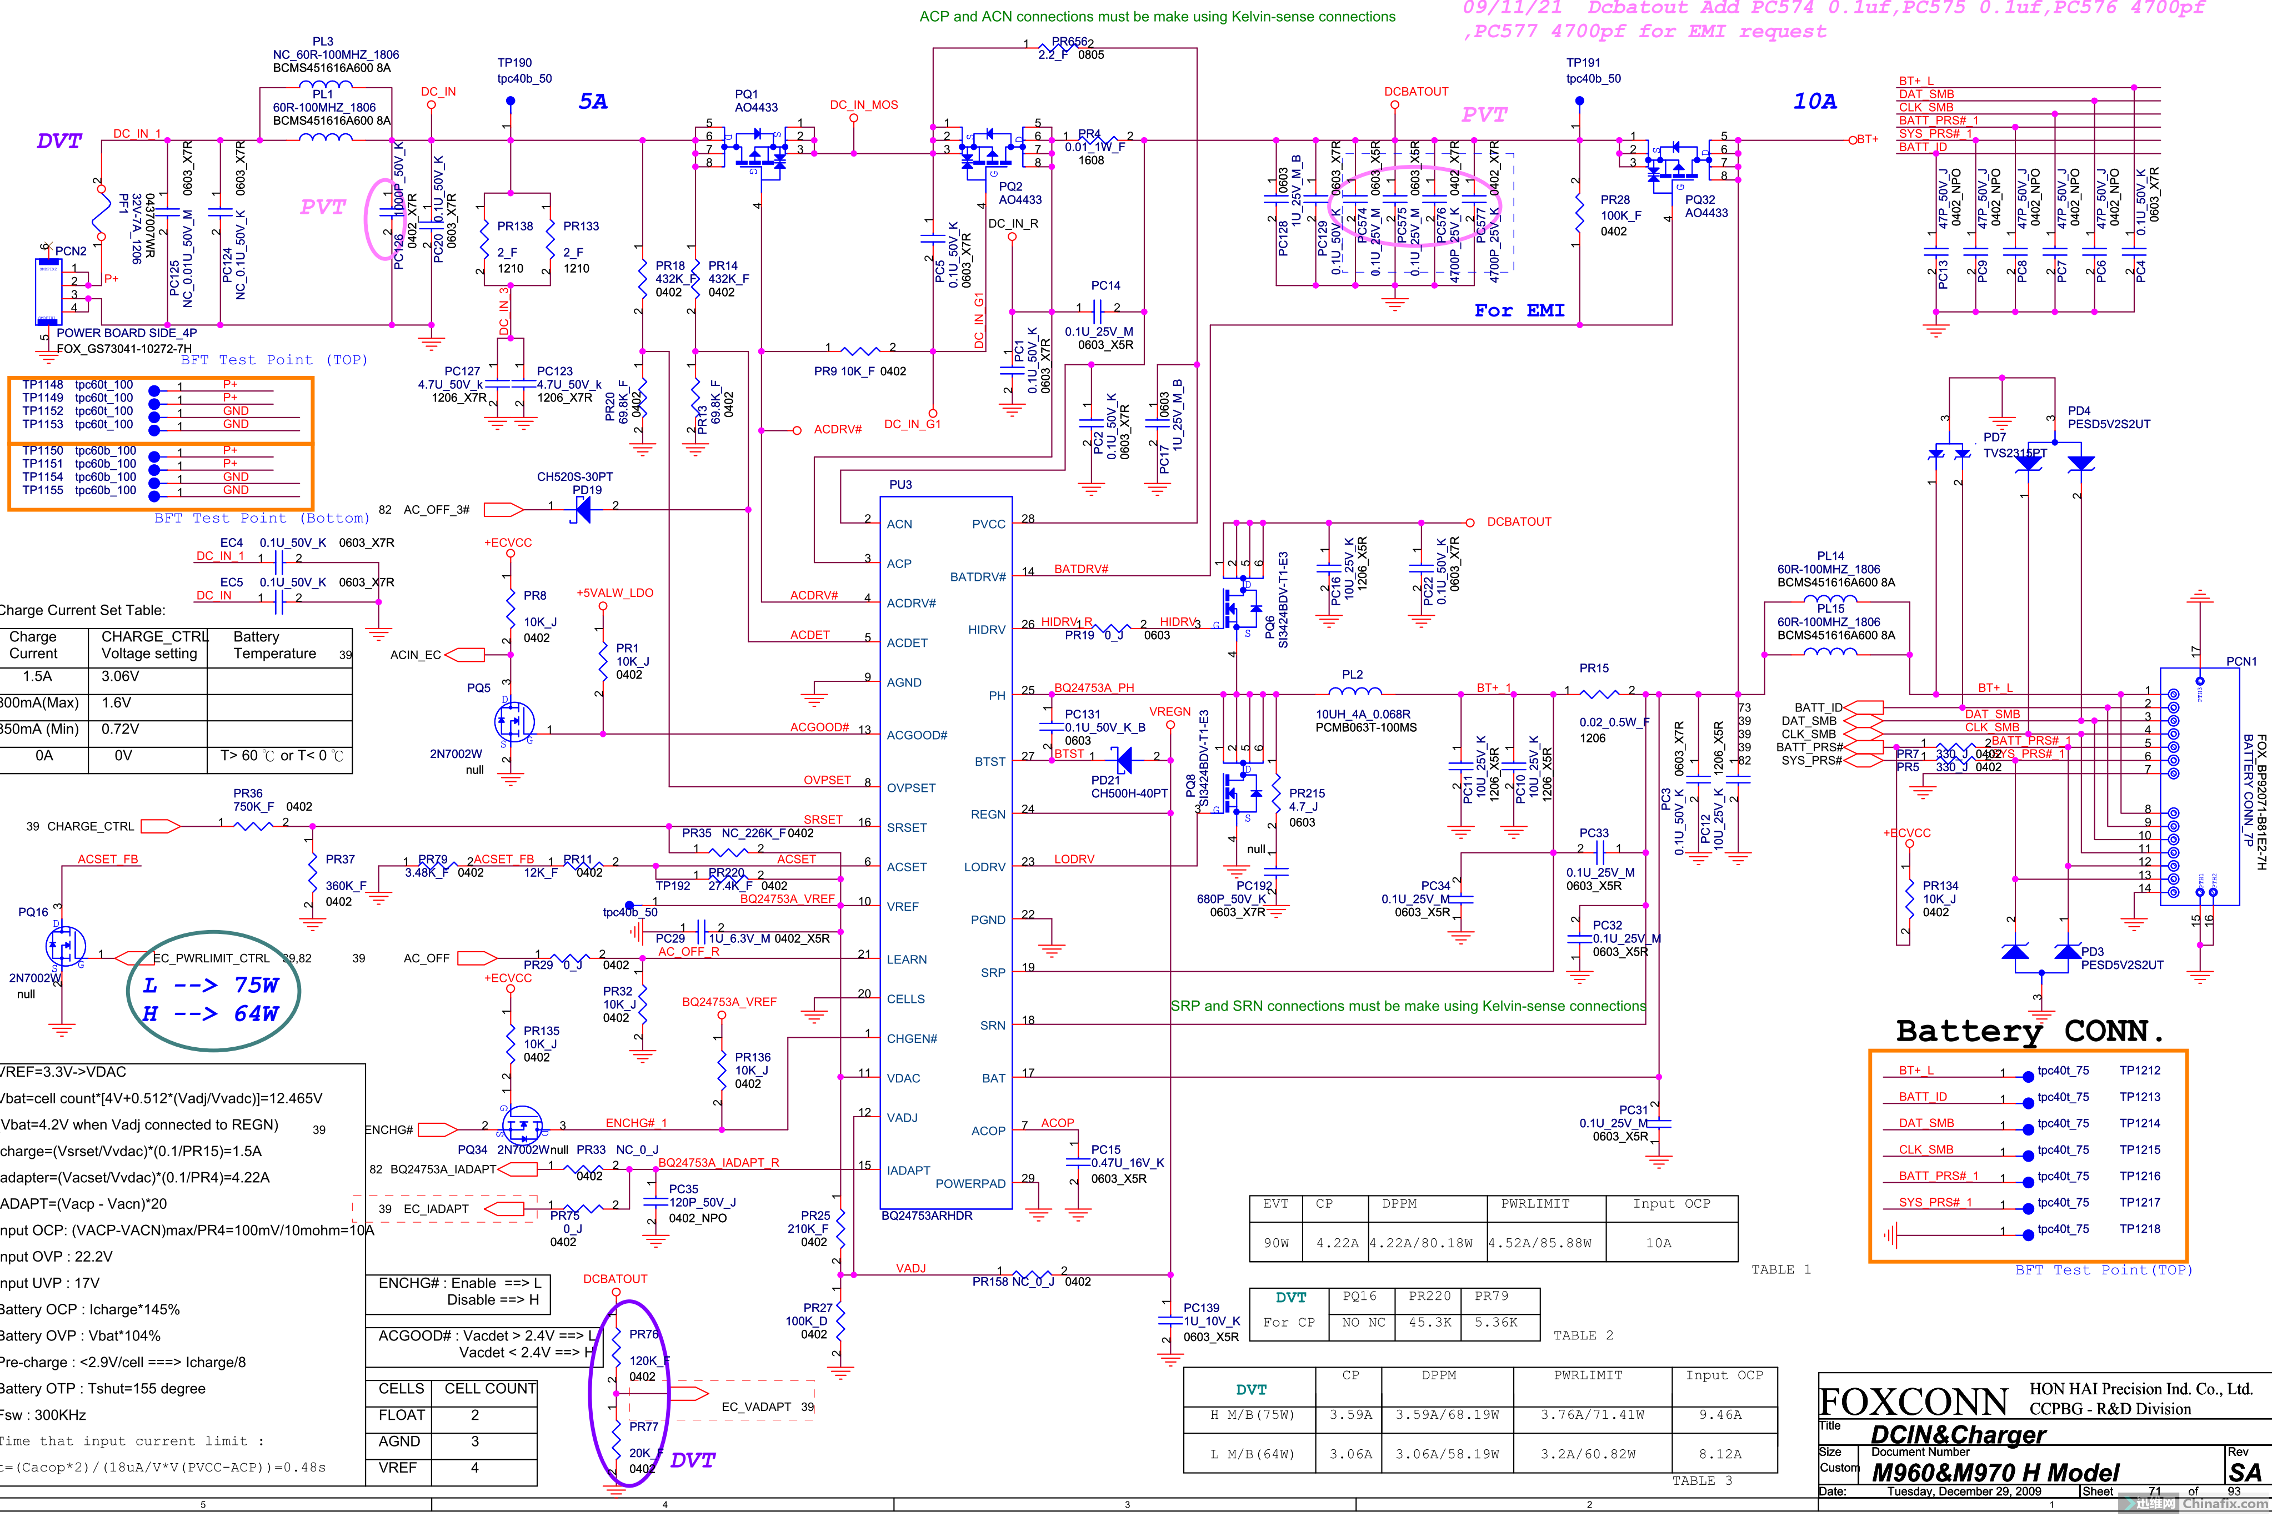Select the TP1218 battery test point label
This screenshot has height=1517, width=2272.
click(2139, 1229)
